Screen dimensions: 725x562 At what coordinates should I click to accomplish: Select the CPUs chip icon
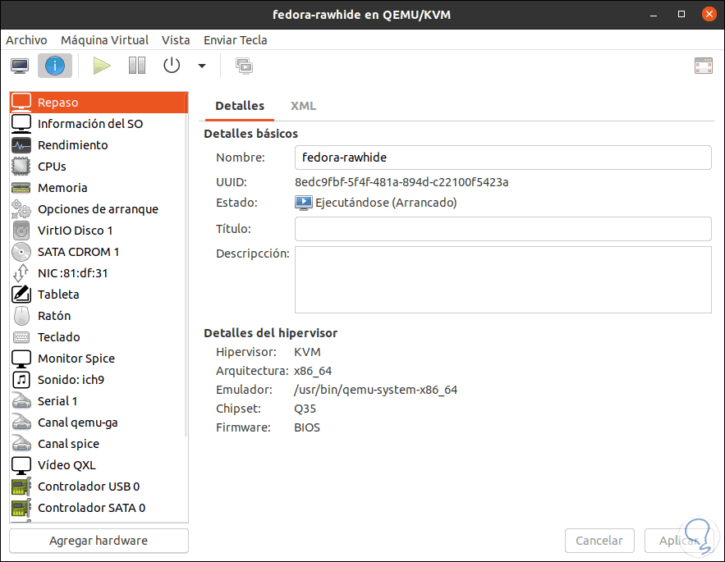coord(21,167)
